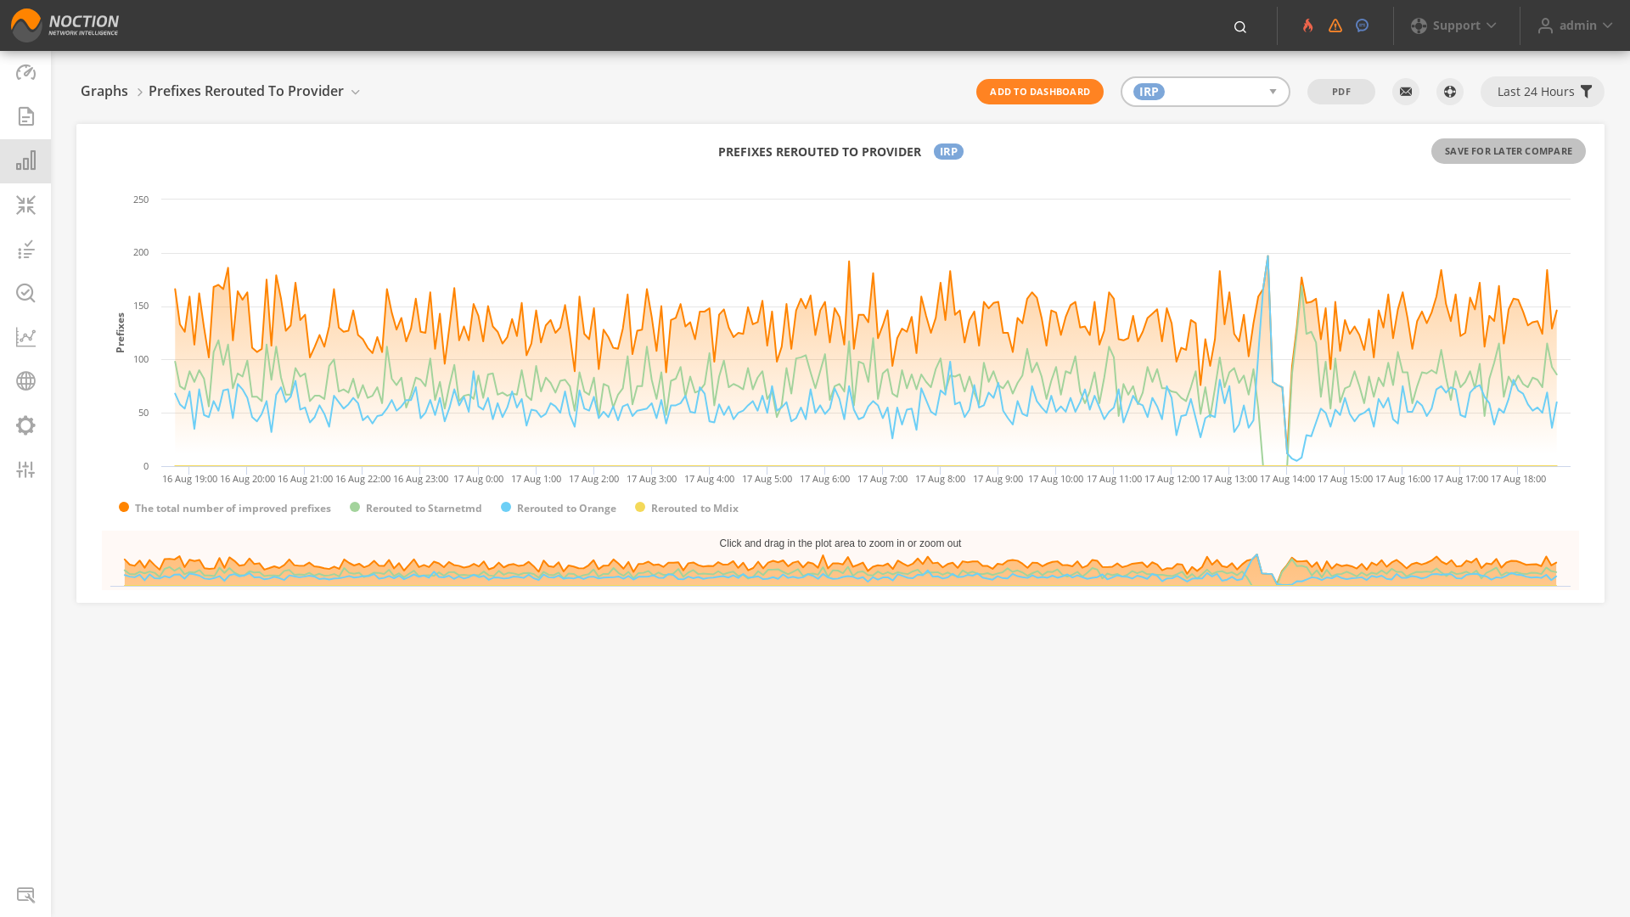Screen dimensions: 1630x917
Task: Toggle the total improved prefixes legend series
Action: point(225,509)
